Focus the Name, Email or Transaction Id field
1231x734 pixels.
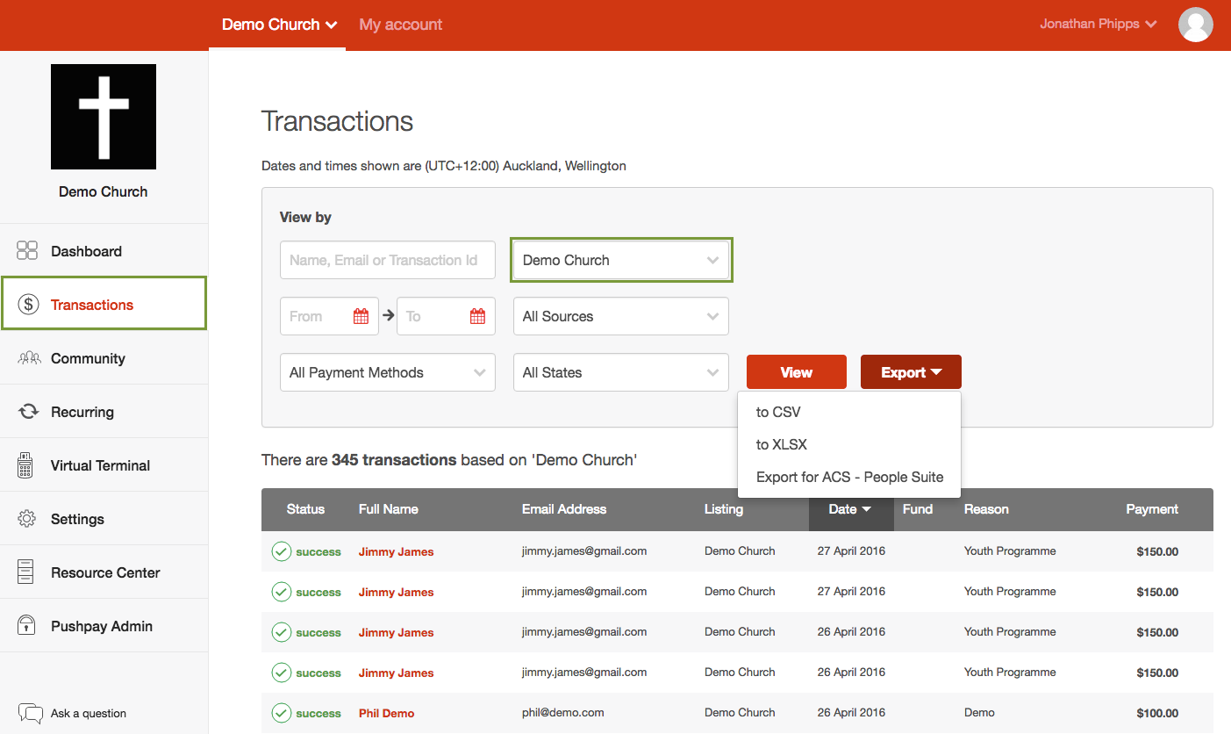[387, 261]
